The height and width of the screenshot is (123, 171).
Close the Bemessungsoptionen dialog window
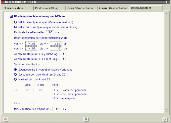pos(168,2)
